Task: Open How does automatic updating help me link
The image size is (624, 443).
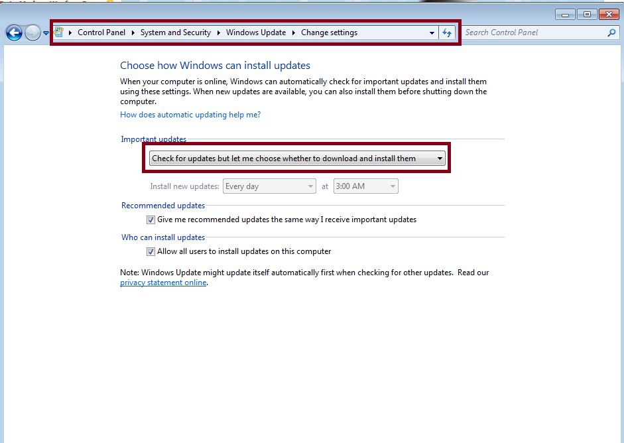Action: (x=190, y=115)
